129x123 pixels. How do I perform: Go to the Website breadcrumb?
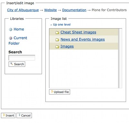[50, 10]
